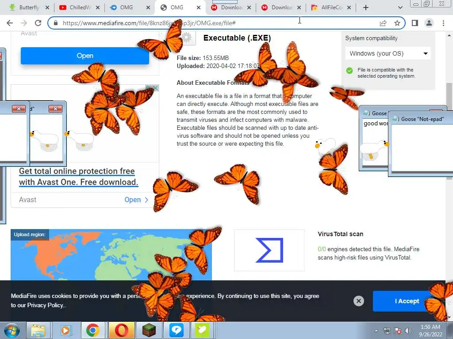This screenshot has height=339, width=453.
Task: Click the Open link beside Avast label
Action: [136, 200]
